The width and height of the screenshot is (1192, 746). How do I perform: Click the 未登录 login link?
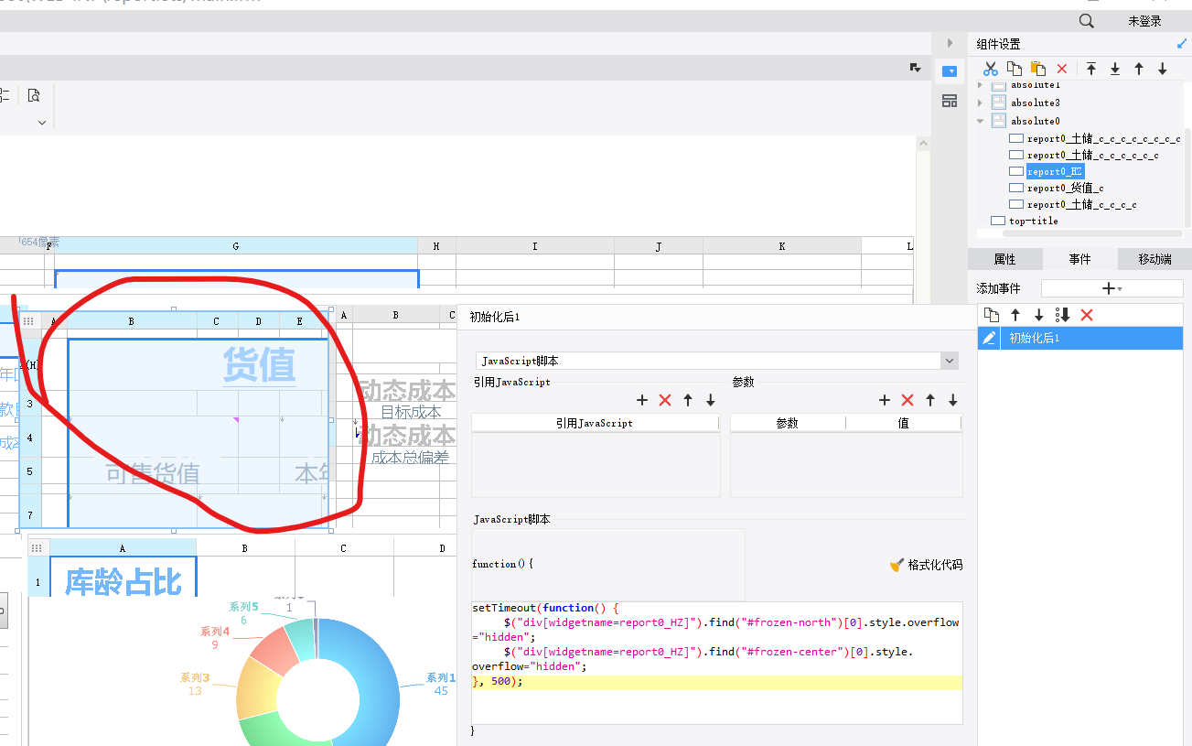[1144, 21]
